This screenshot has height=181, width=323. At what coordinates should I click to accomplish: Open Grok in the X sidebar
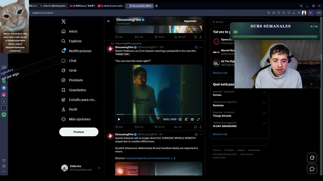tap(69, 70)
